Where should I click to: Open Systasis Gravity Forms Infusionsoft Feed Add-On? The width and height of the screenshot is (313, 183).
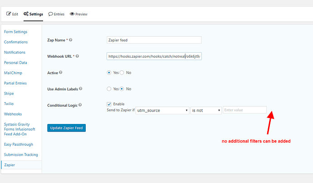tap(20, 129)
